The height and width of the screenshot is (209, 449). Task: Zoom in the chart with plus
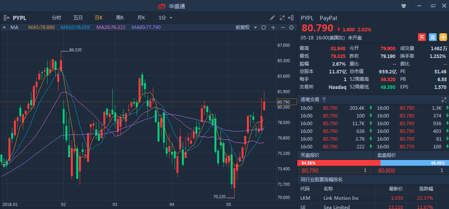coord(273,27)
